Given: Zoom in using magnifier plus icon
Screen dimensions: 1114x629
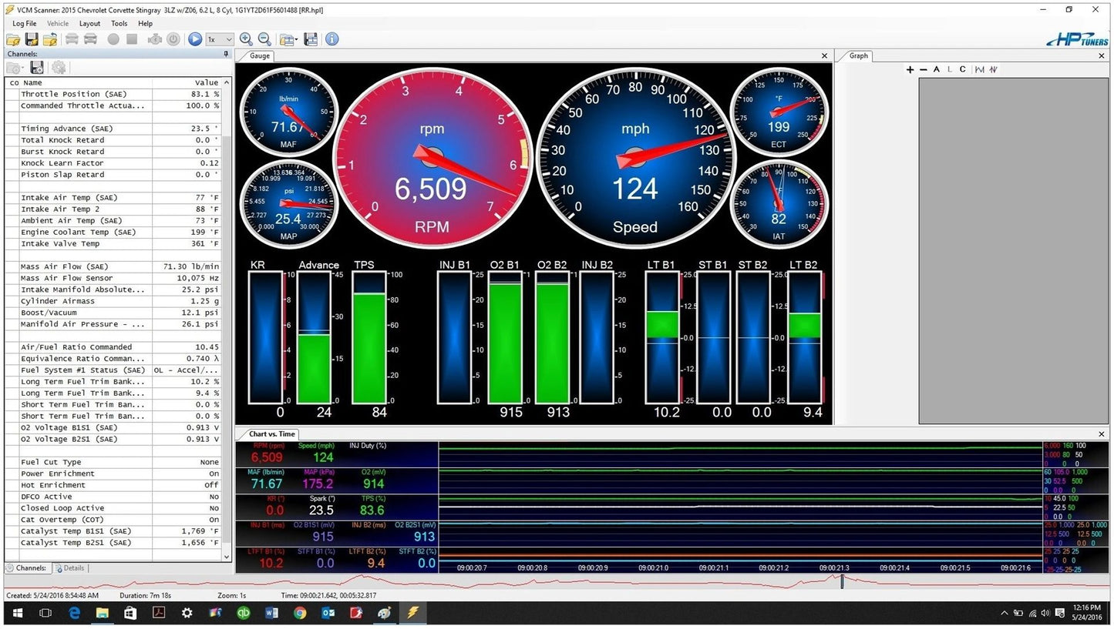Looking at the screenshot, I should click(x=246, y=38).
